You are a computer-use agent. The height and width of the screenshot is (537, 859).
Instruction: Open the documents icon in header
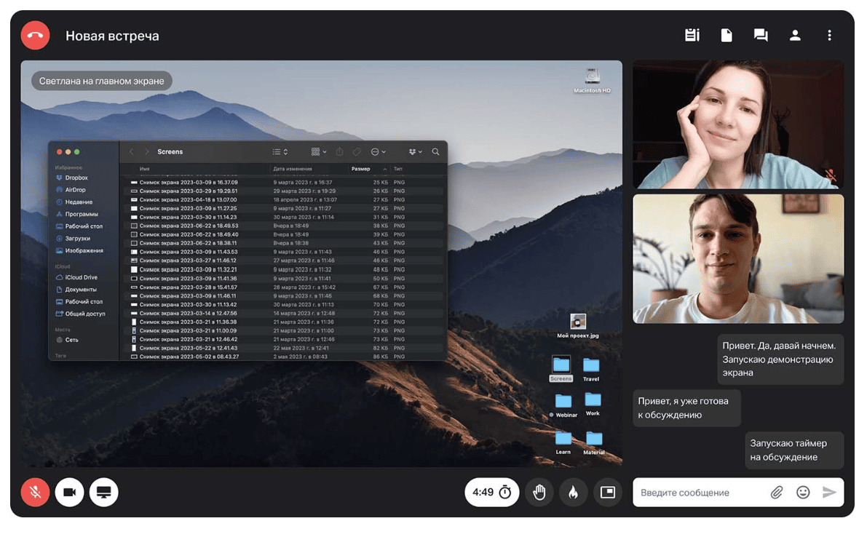[726, 35]
